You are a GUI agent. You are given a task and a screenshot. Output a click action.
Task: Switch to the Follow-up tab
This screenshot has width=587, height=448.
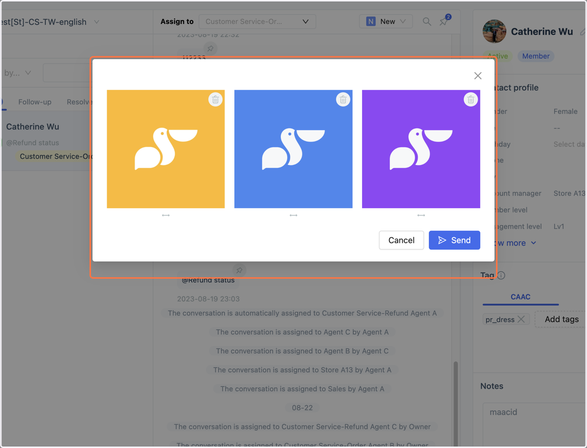tap(35, 102)
